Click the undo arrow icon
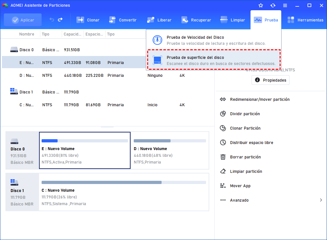 52,20
